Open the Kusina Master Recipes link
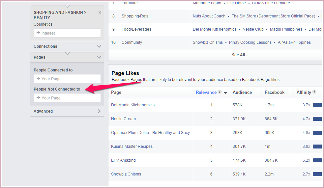Viewport: 324px width, 188px height. (132, 147)
